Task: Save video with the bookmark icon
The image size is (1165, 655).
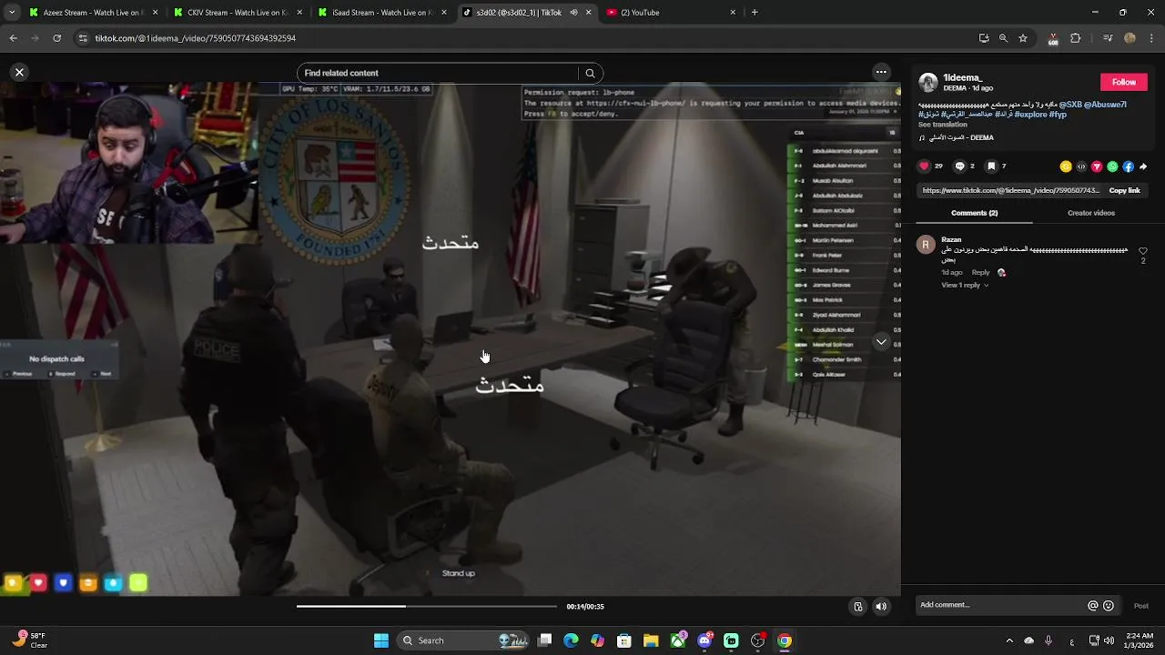Action: tap(991, 166)
